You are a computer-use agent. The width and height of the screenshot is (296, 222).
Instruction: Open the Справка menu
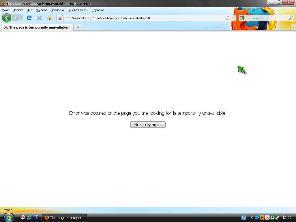(98, 10)
